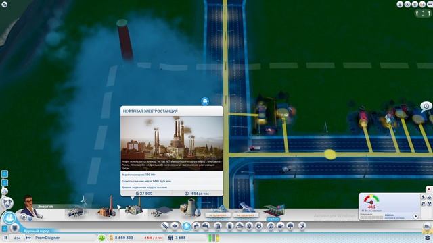Open the Water utility menu icon

tap(196, 227)
